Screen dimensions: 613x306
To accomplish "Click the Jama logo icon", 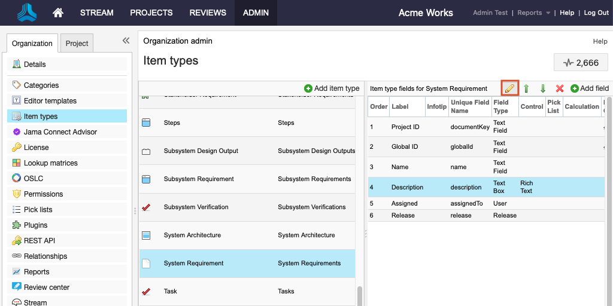I will click(26, 13).
